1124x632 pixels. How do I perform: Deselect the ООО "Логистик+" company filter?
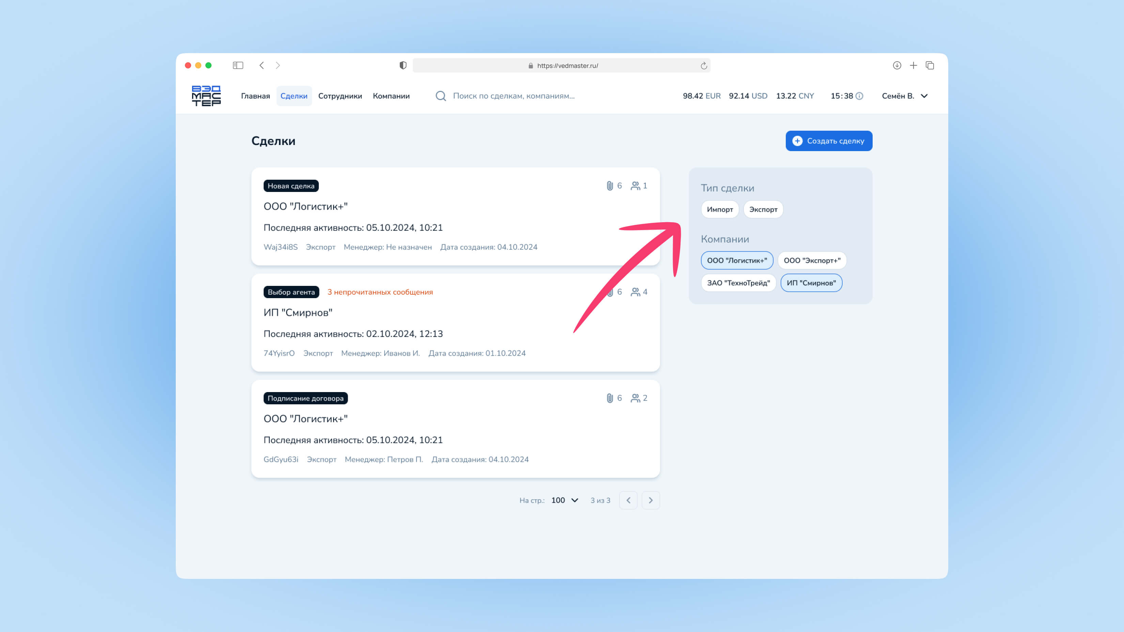pos(736,260)
